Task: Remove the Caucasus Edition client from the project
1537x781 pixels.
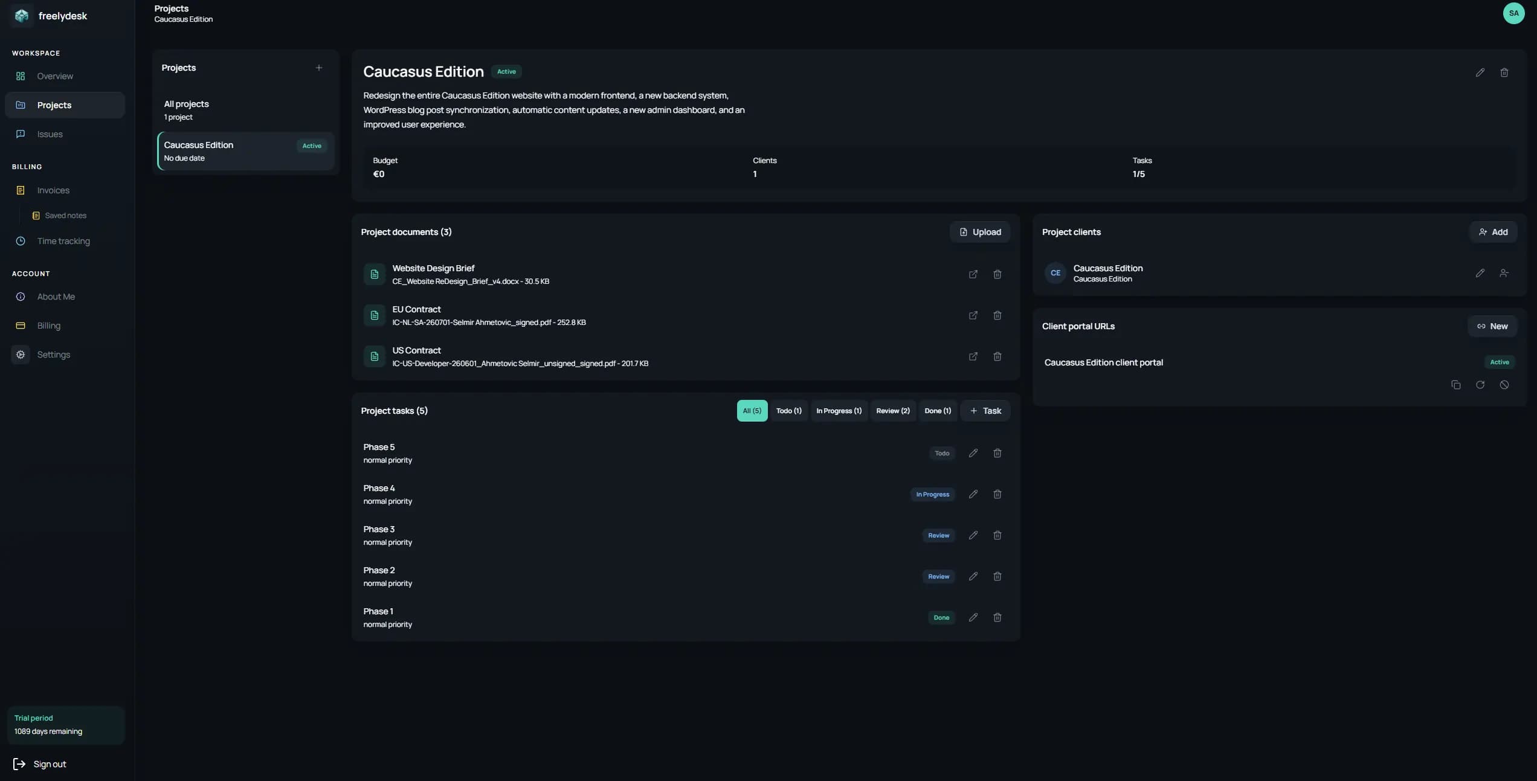Action: point(1504,273)
